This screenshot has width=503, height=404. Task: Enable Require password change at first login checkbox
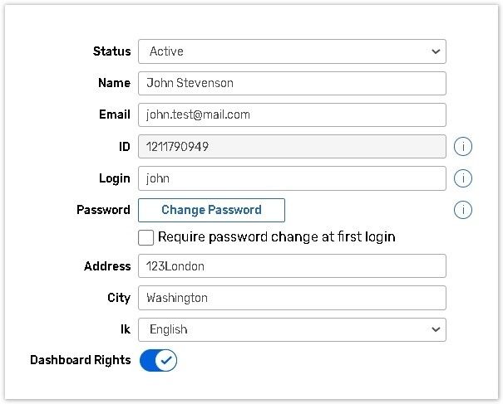coord(146,237)
